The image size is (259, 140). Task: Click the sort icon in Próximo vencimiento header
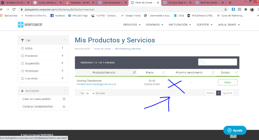point(213,72)
